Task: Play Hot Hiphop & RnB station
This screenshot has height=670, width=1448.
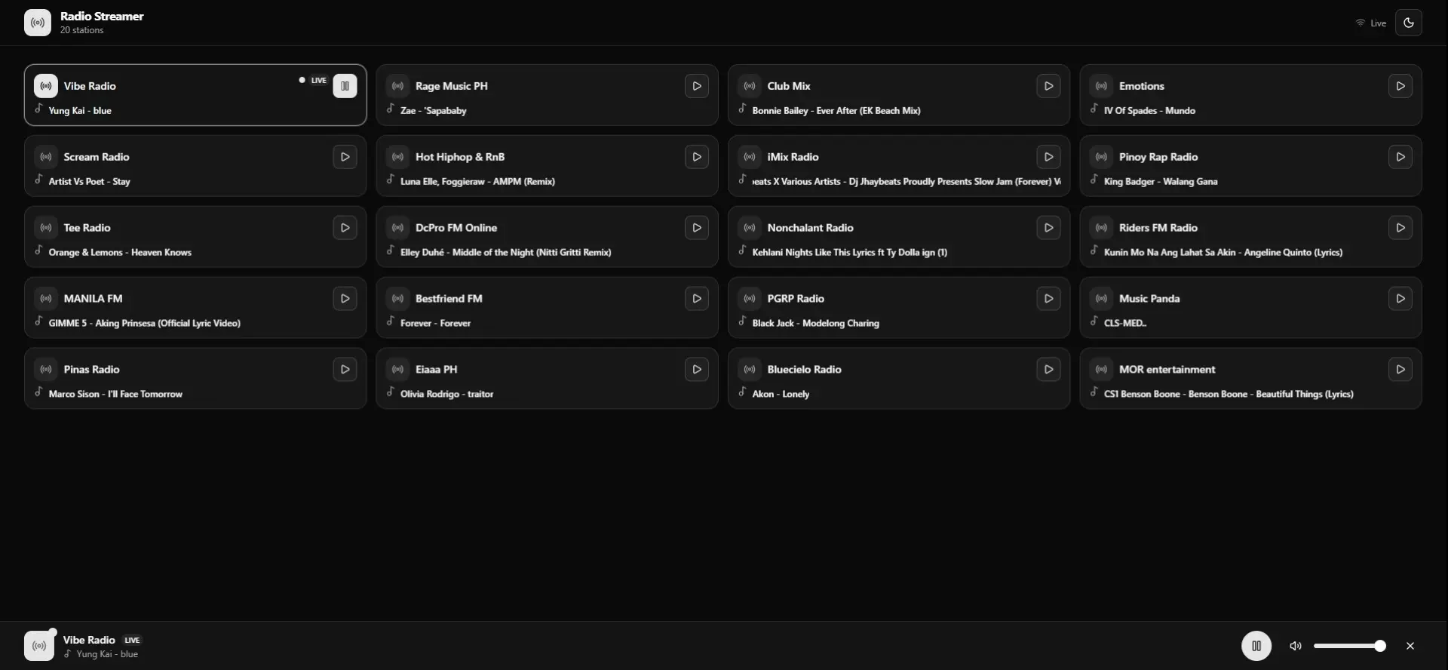Action: [696, 157]
